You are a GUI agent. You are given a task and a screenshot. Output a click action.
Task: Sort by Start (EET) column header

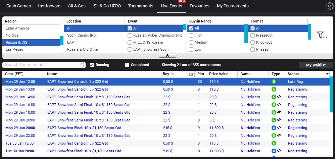point(23,74)
